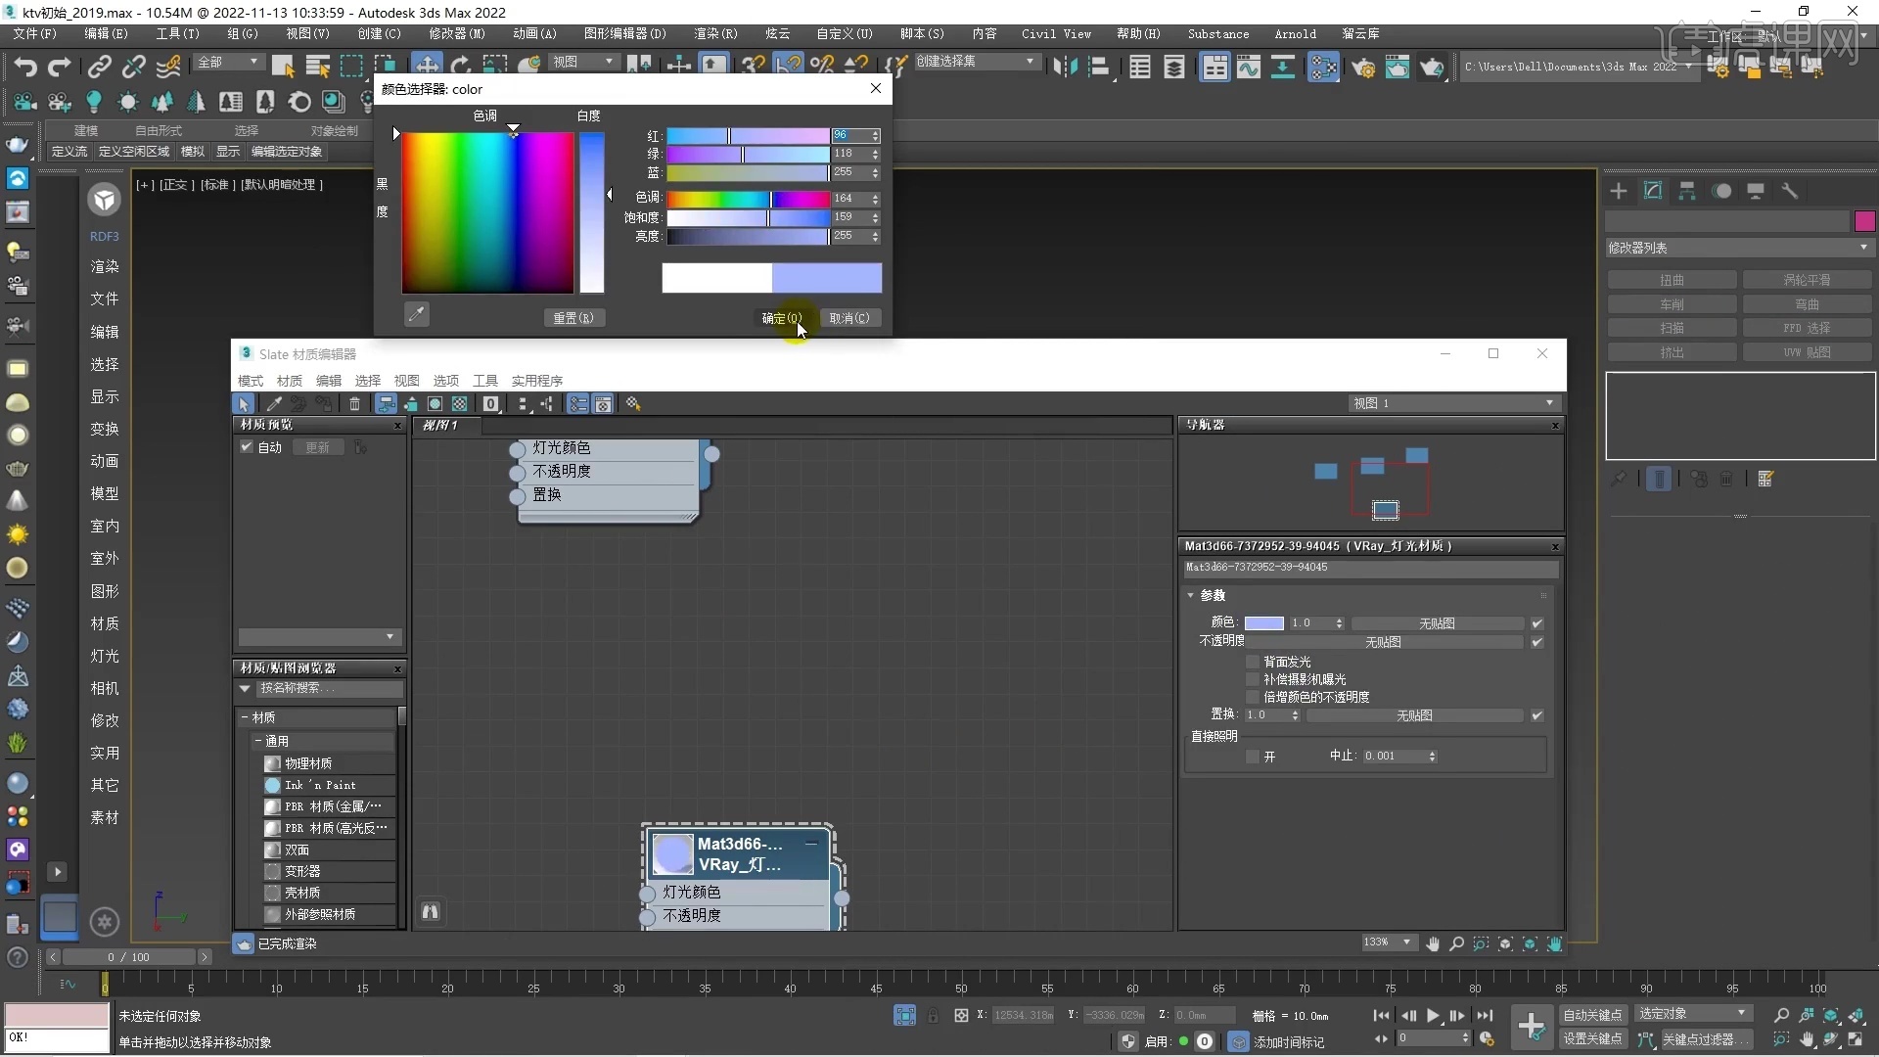This screenshot has width=1879, height=1057.
Task: Click the Play animation button
Action: click(1433, 1015)
